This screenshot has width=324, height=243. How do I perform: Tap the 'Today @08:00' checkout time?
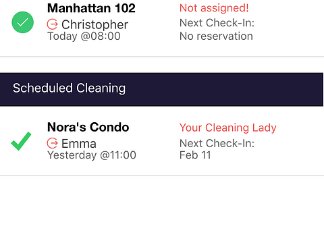pos(84,36)
